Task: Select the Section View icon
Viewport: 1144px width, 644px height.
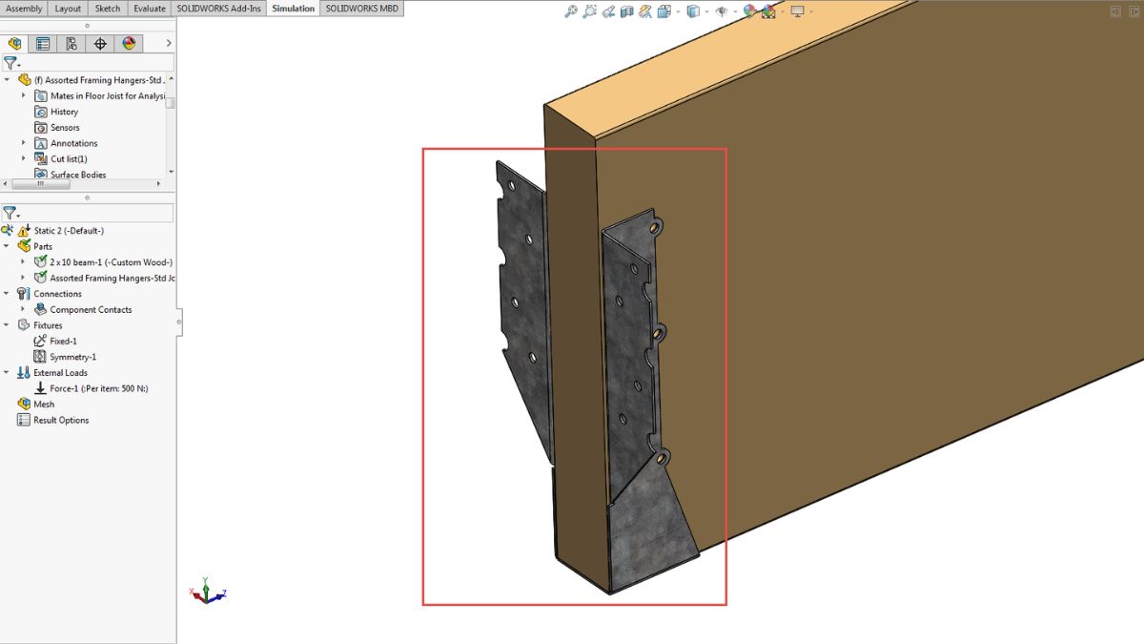Action: pyautogui.click(x=626, y=11)
